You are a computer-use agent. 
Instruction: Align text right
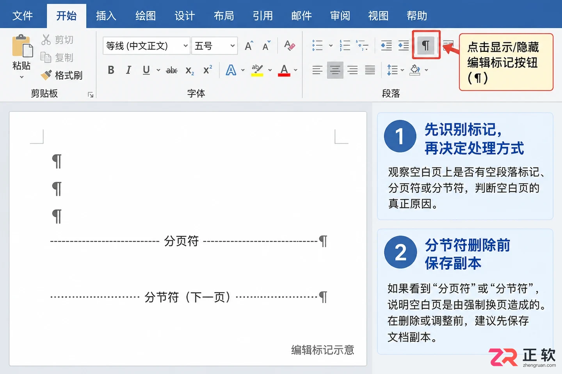click(352, 70)
